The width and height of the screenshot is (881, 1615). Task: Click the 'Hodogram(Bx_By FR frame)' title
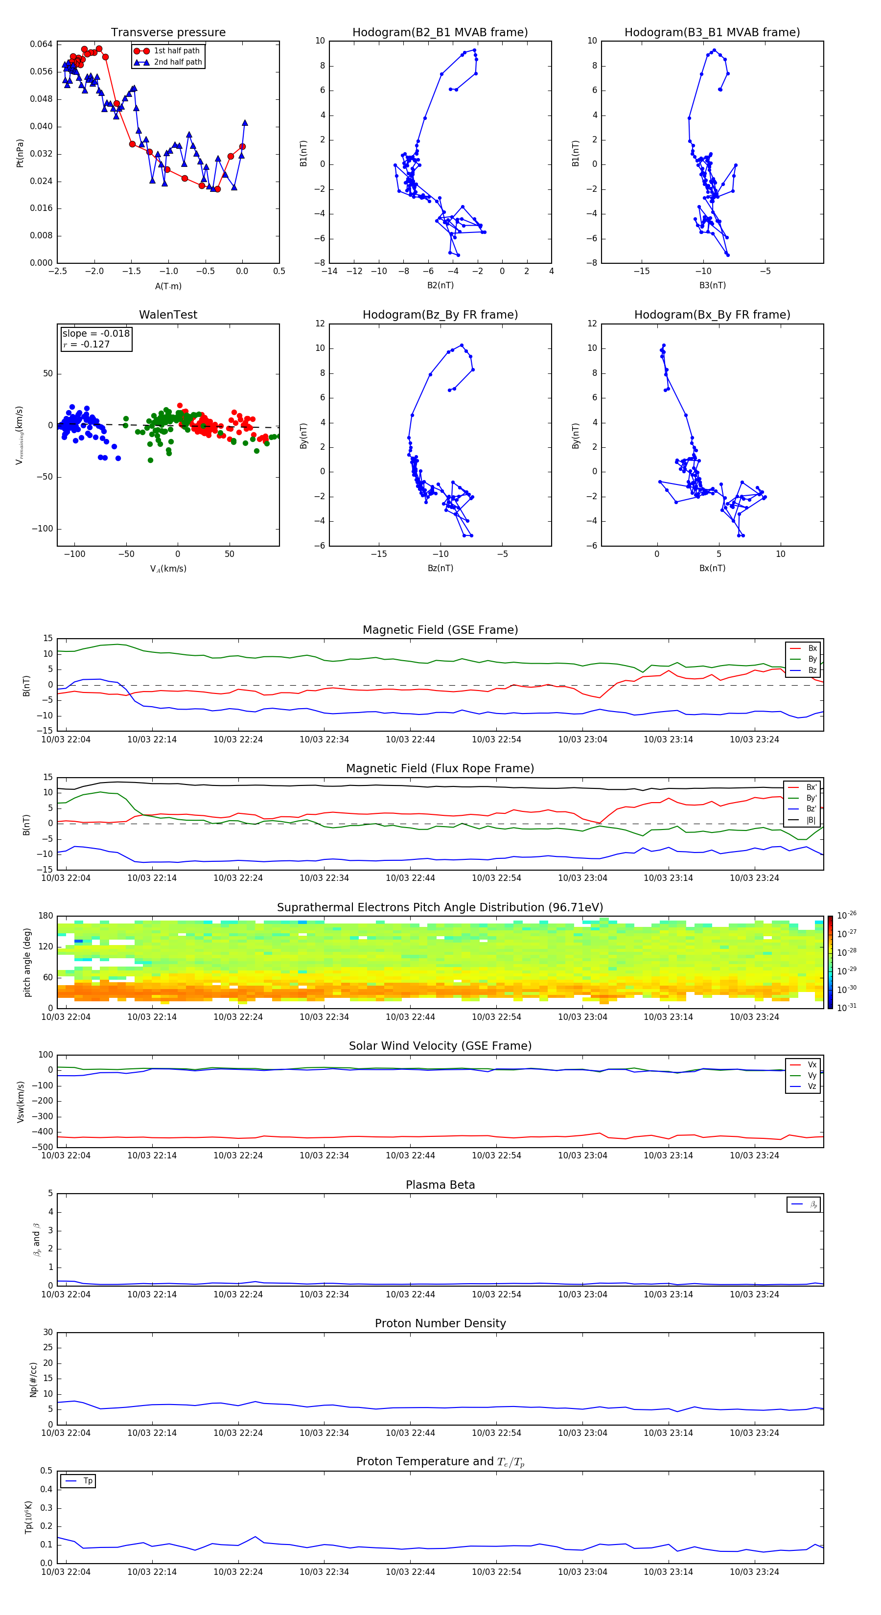(x=712, y=315)
